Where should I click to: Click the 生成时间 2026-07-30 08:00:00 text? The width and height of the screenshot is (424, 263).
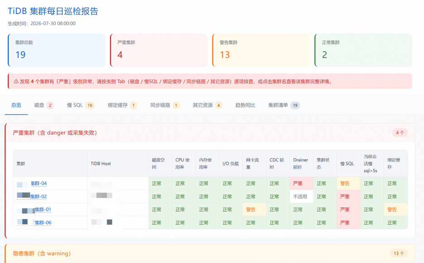click(42, 23)
